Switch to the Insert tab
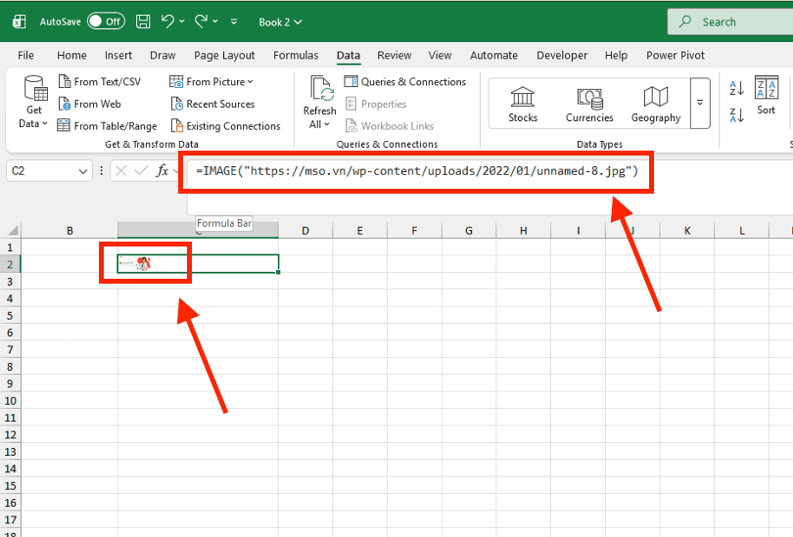This screenshot has width=793, height=537. pos(118,55)
